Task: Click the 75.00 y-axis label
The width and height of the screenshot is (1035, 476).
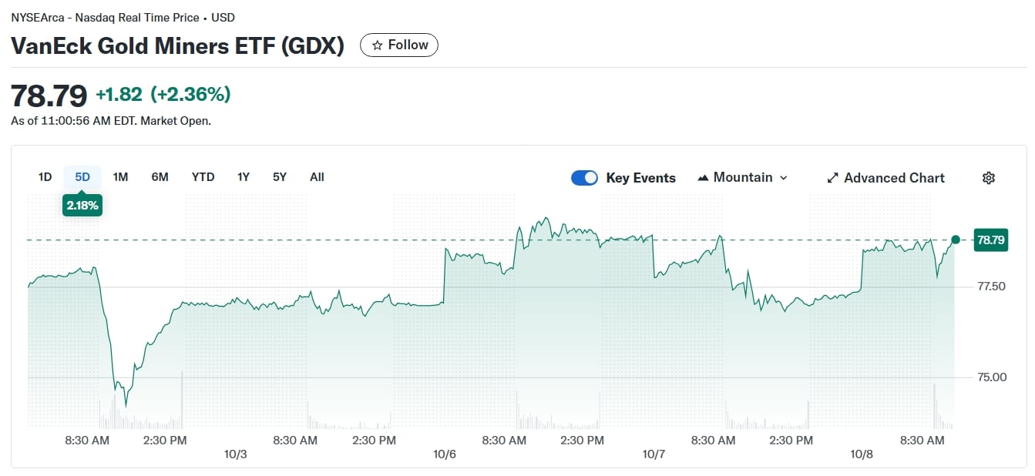Action: tap(990, 377)
